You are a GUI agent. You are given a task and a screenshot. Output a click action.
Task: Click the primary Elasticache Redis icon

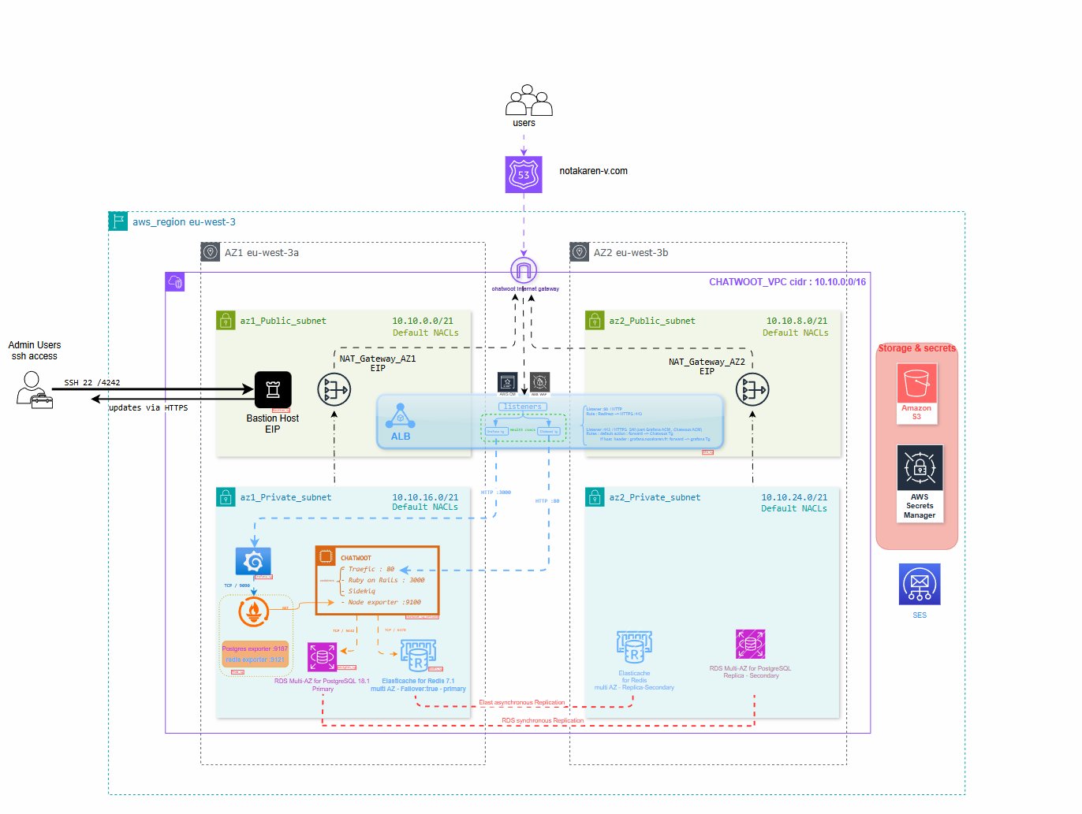pos(417,655)
